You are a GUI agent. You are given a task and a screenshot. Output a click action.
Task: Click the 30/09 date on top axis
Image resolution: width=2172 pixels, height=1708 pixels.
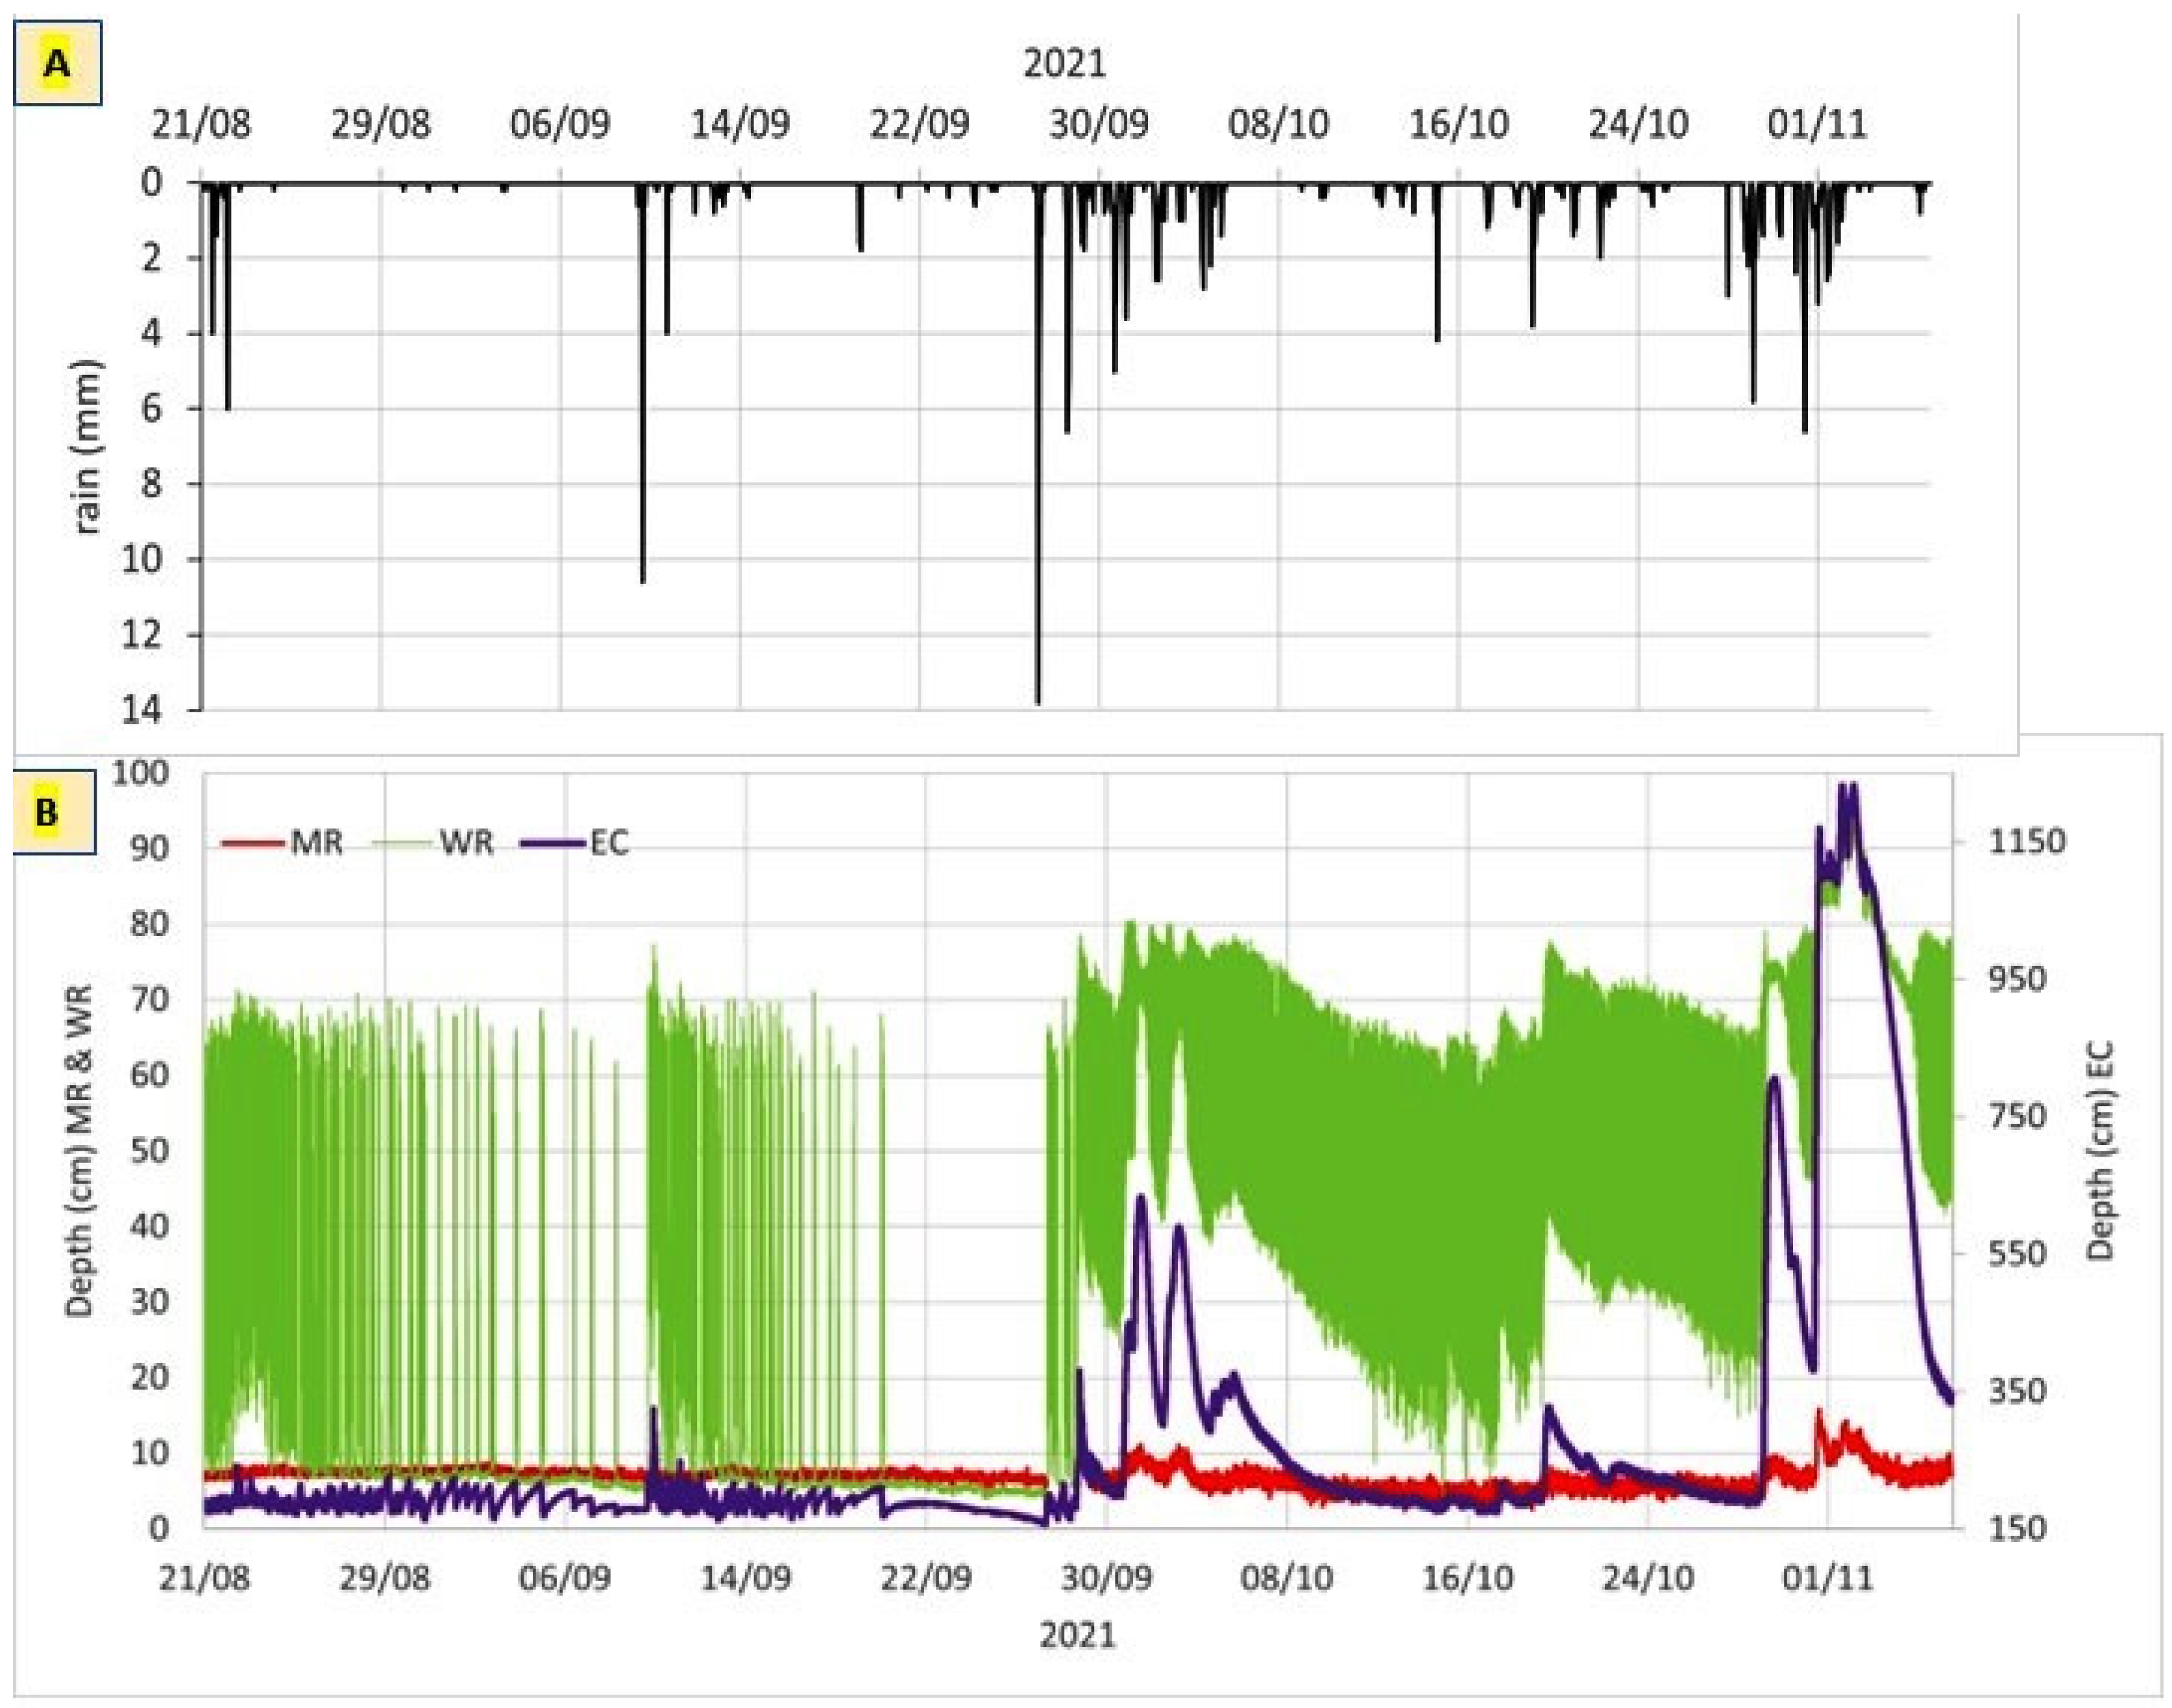tap(1099, 124)
